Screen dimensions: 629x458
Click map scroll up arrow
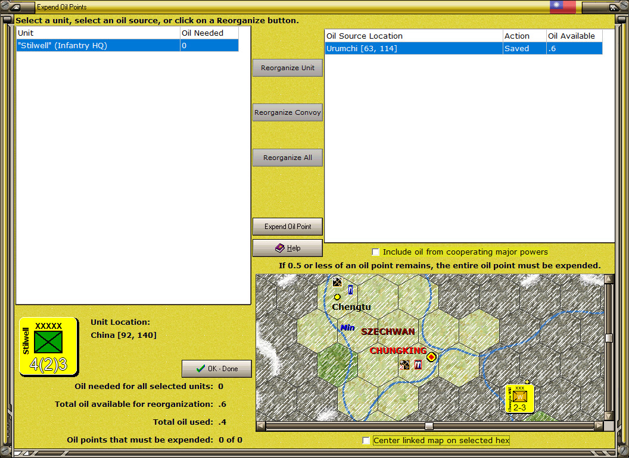(609, 278)
